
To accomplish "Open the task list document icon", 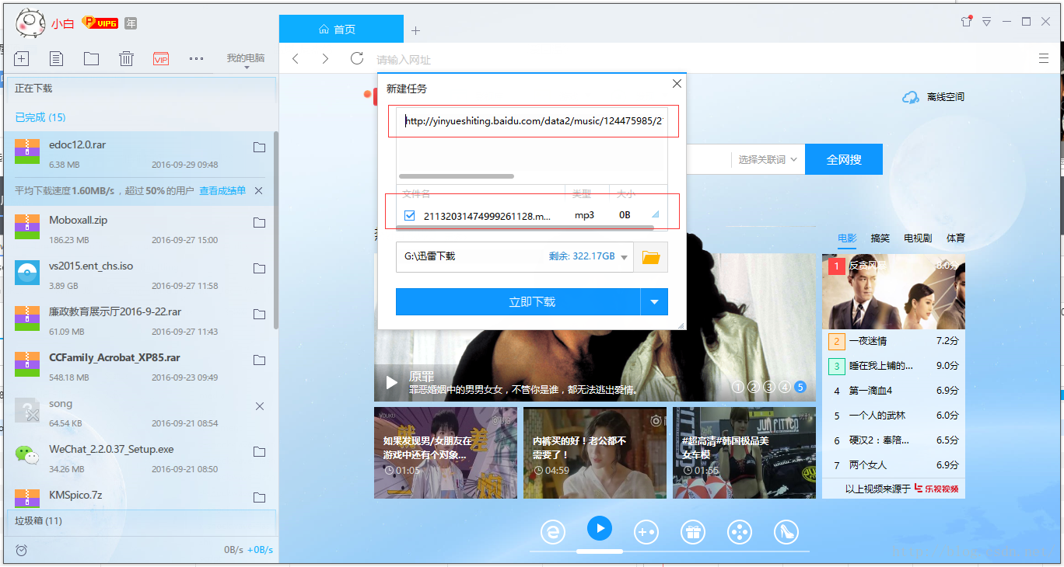I will 56,58.
